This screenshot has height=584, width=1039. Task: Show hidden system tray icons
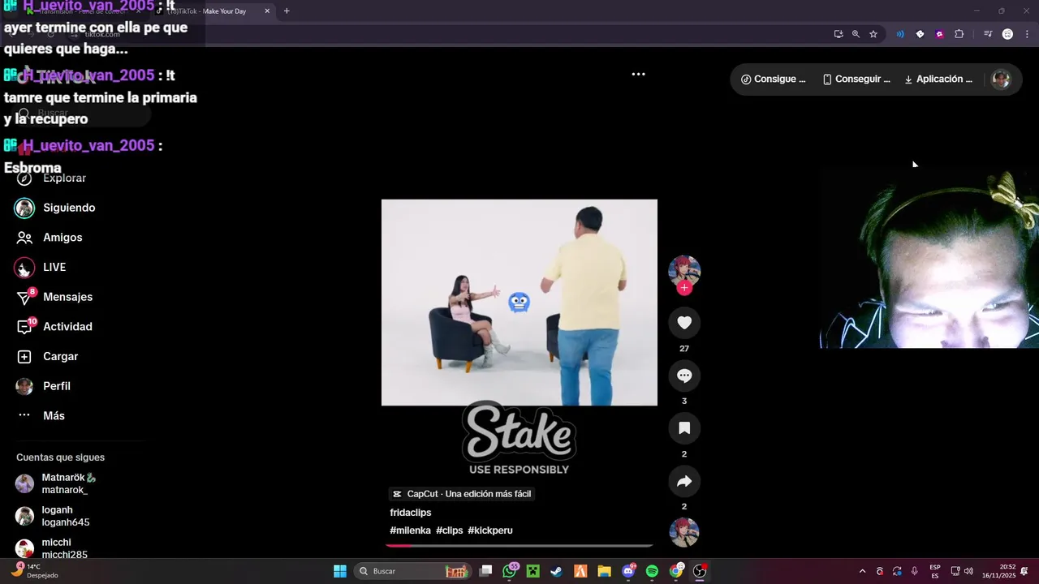pos(862,571)
